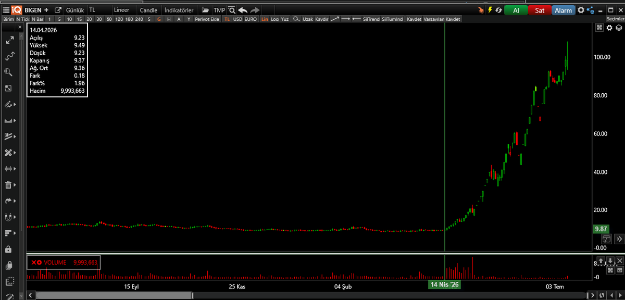
Task: Click the Birim toolbar item
Action: [x=8, y=19]
